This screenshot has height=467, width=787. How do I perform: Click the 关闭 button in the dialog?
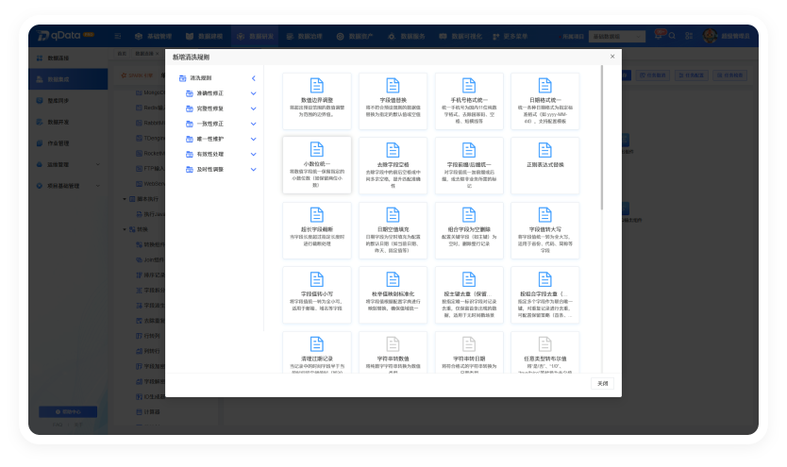coord(602,384)
